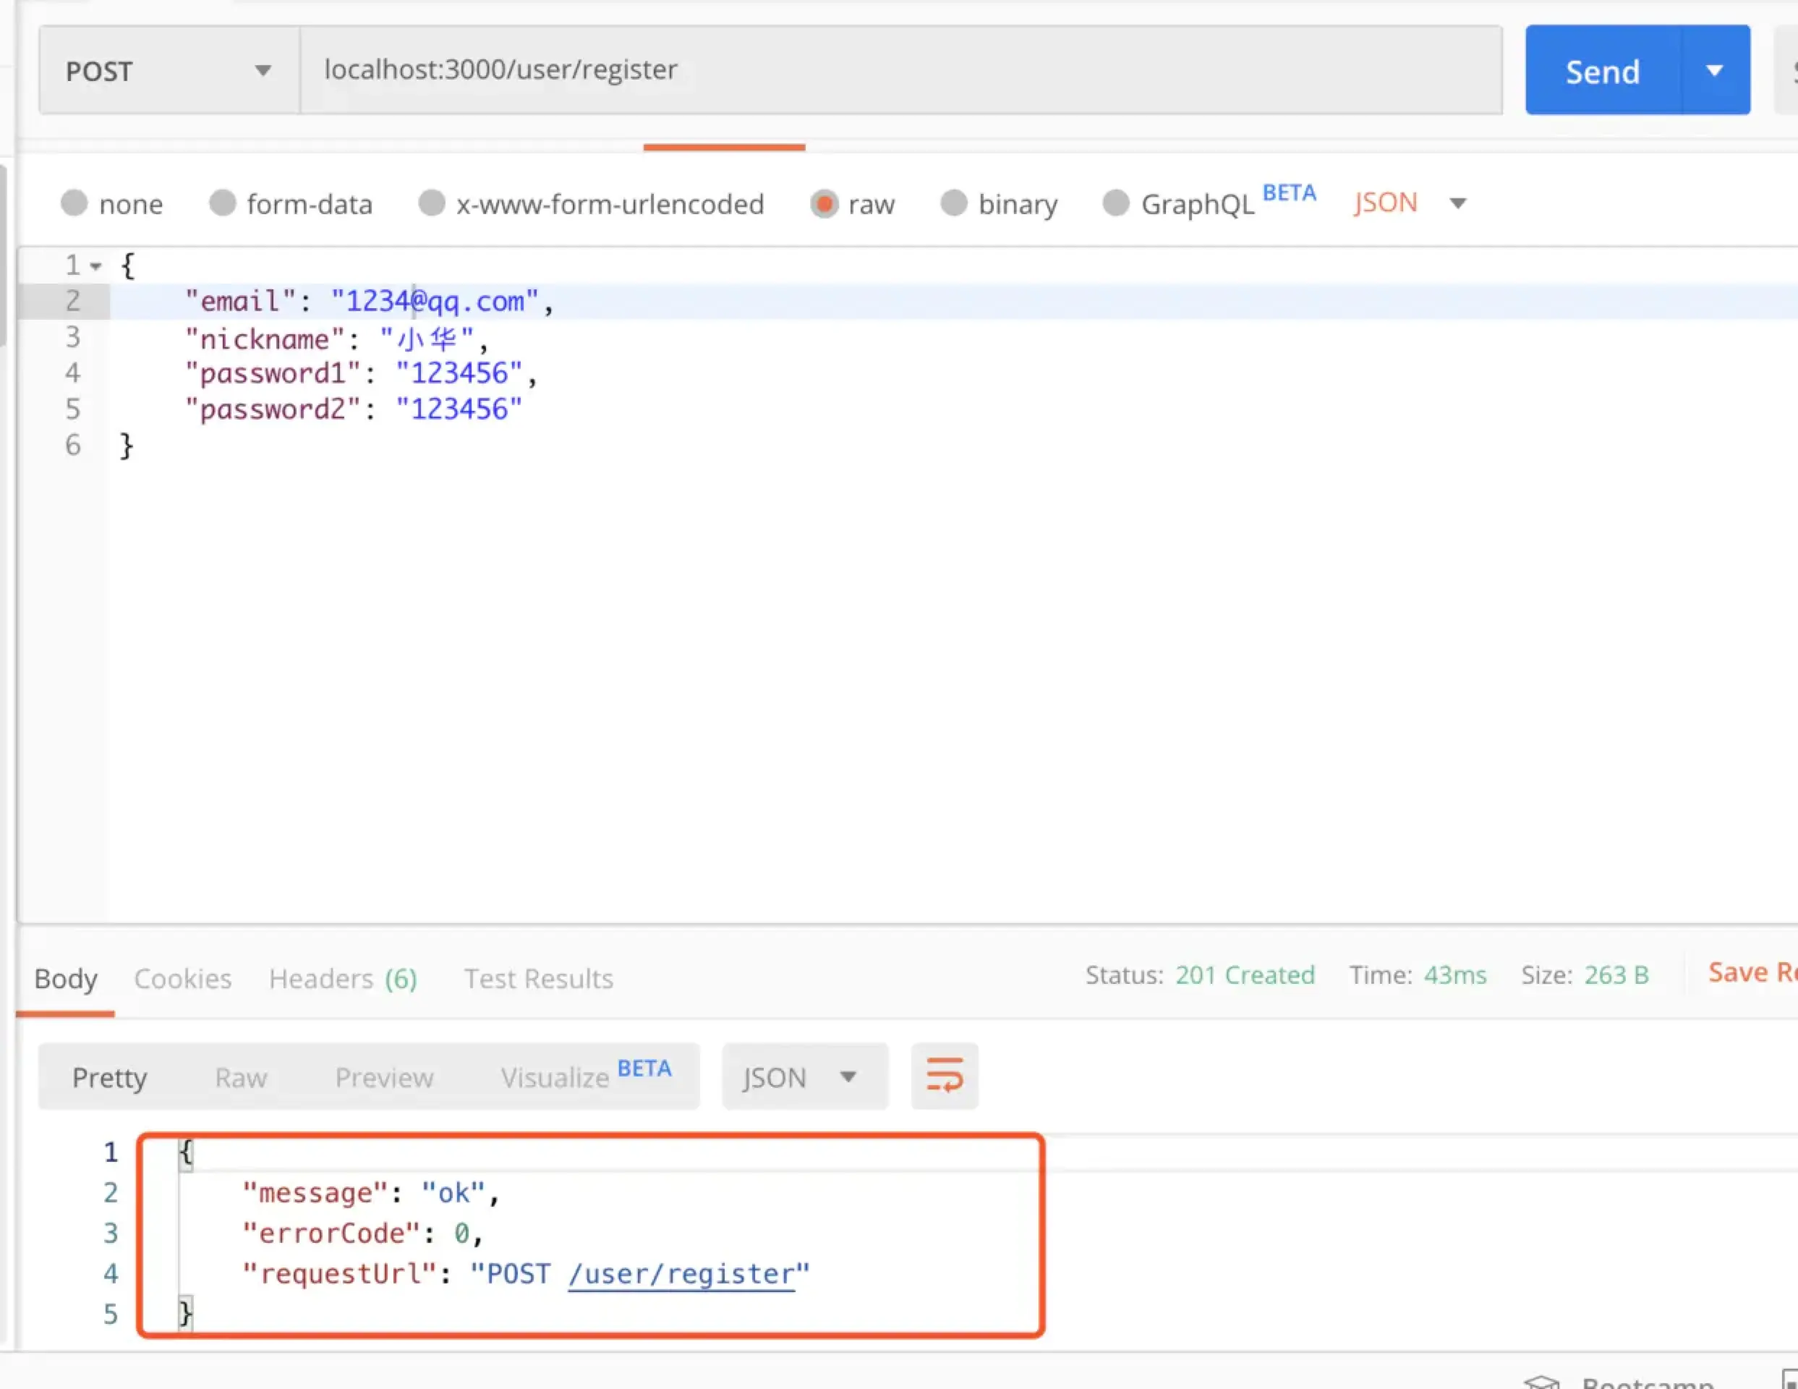The width and height of the screenshot is (1798, 1389).
Task: Switch to the response Cookies tab
Action: (183, 978)
